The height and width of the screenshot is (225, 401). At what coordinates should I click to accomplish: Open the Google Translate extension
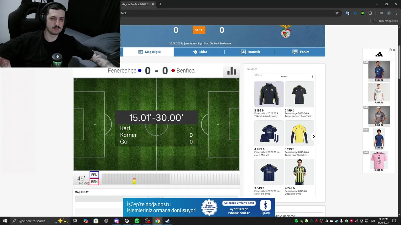coord(347,13)
